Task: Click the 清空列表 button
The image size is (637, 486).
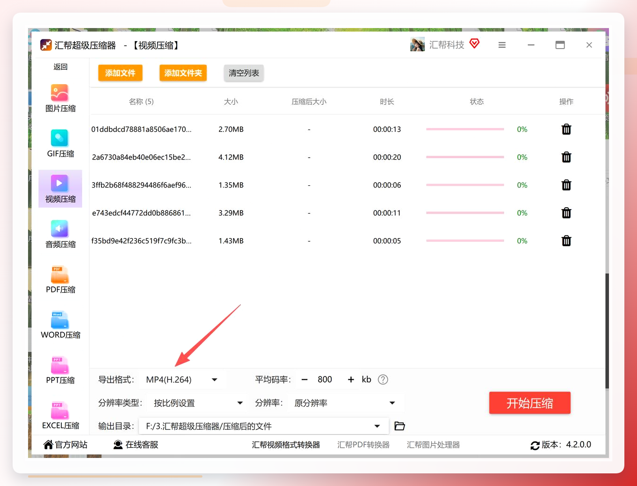Action: (x=244, y=73)
